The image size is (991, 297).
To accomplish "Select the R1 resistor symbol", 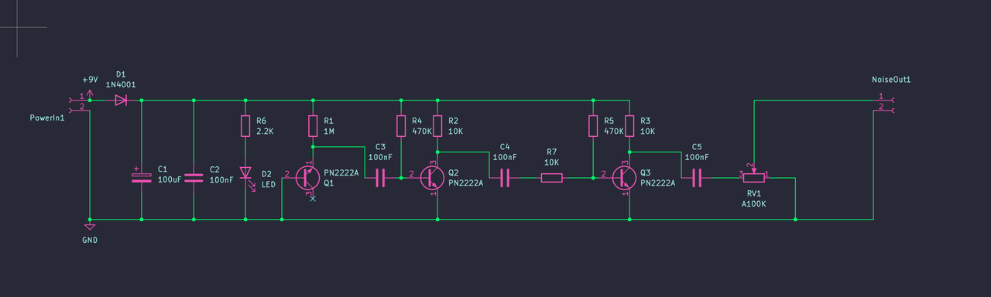I will pos(313,126).
